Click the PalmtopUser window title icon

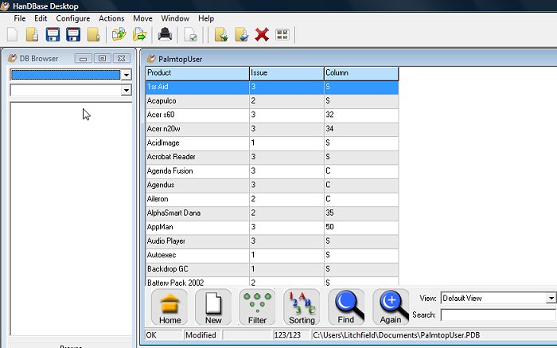pyautogui.click(x=152, y=59)
